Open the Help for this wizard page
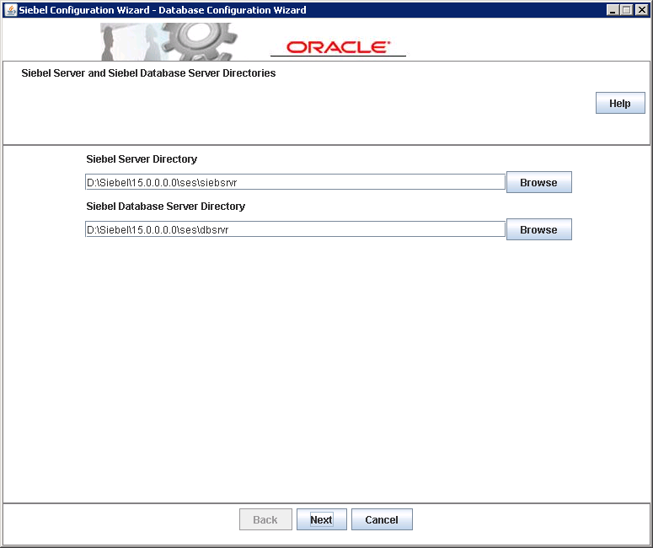The height and width of the screenshot is (548, 653). [x=620, y=103]
